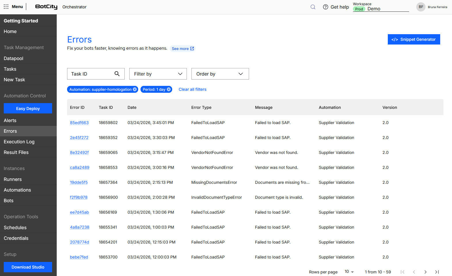The height and width of the screenshot is (276, 452).
Task: Navigate to Runners in sidebar
Action: tap(13, 179)
